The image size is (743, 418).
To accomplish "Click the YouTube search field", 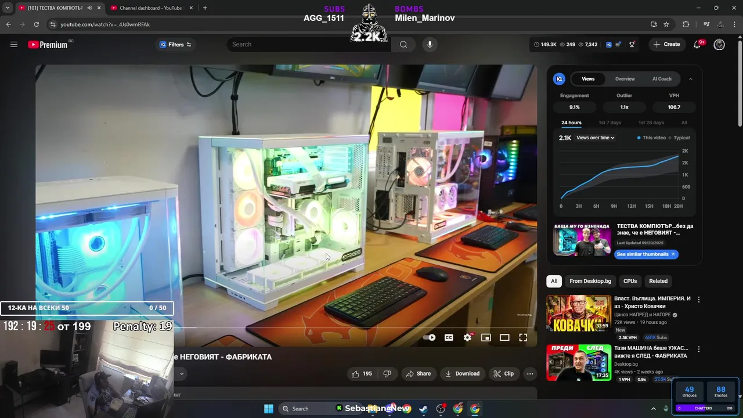I will pyautogui.click(x=309, y=44).
